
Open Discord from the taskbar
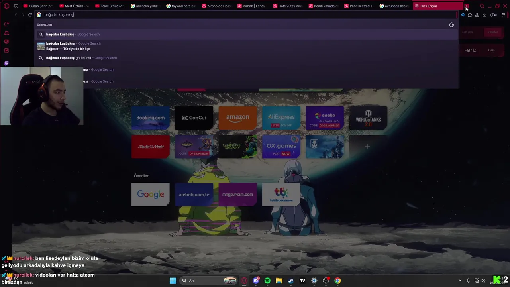(256, 281)
